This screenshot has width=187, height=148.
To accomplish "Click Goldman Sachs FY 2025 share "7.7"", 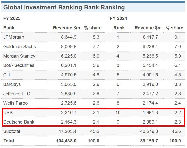I will click(x=96, y=47).
